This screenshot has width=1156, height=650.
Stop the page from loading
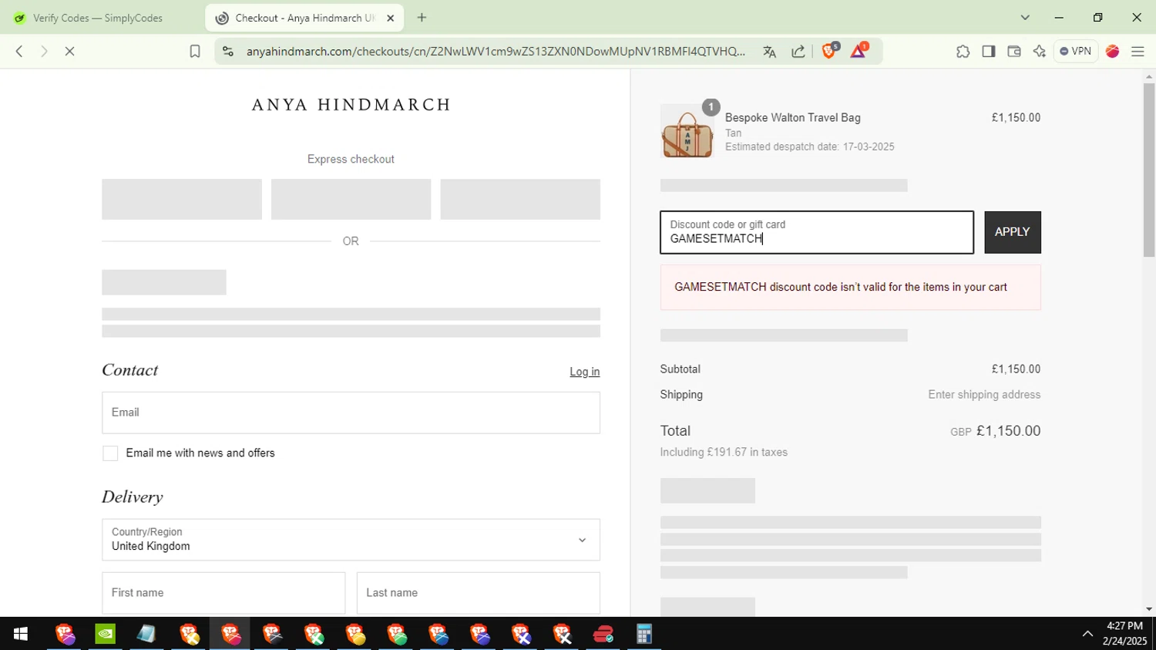(x=69, y=52)
